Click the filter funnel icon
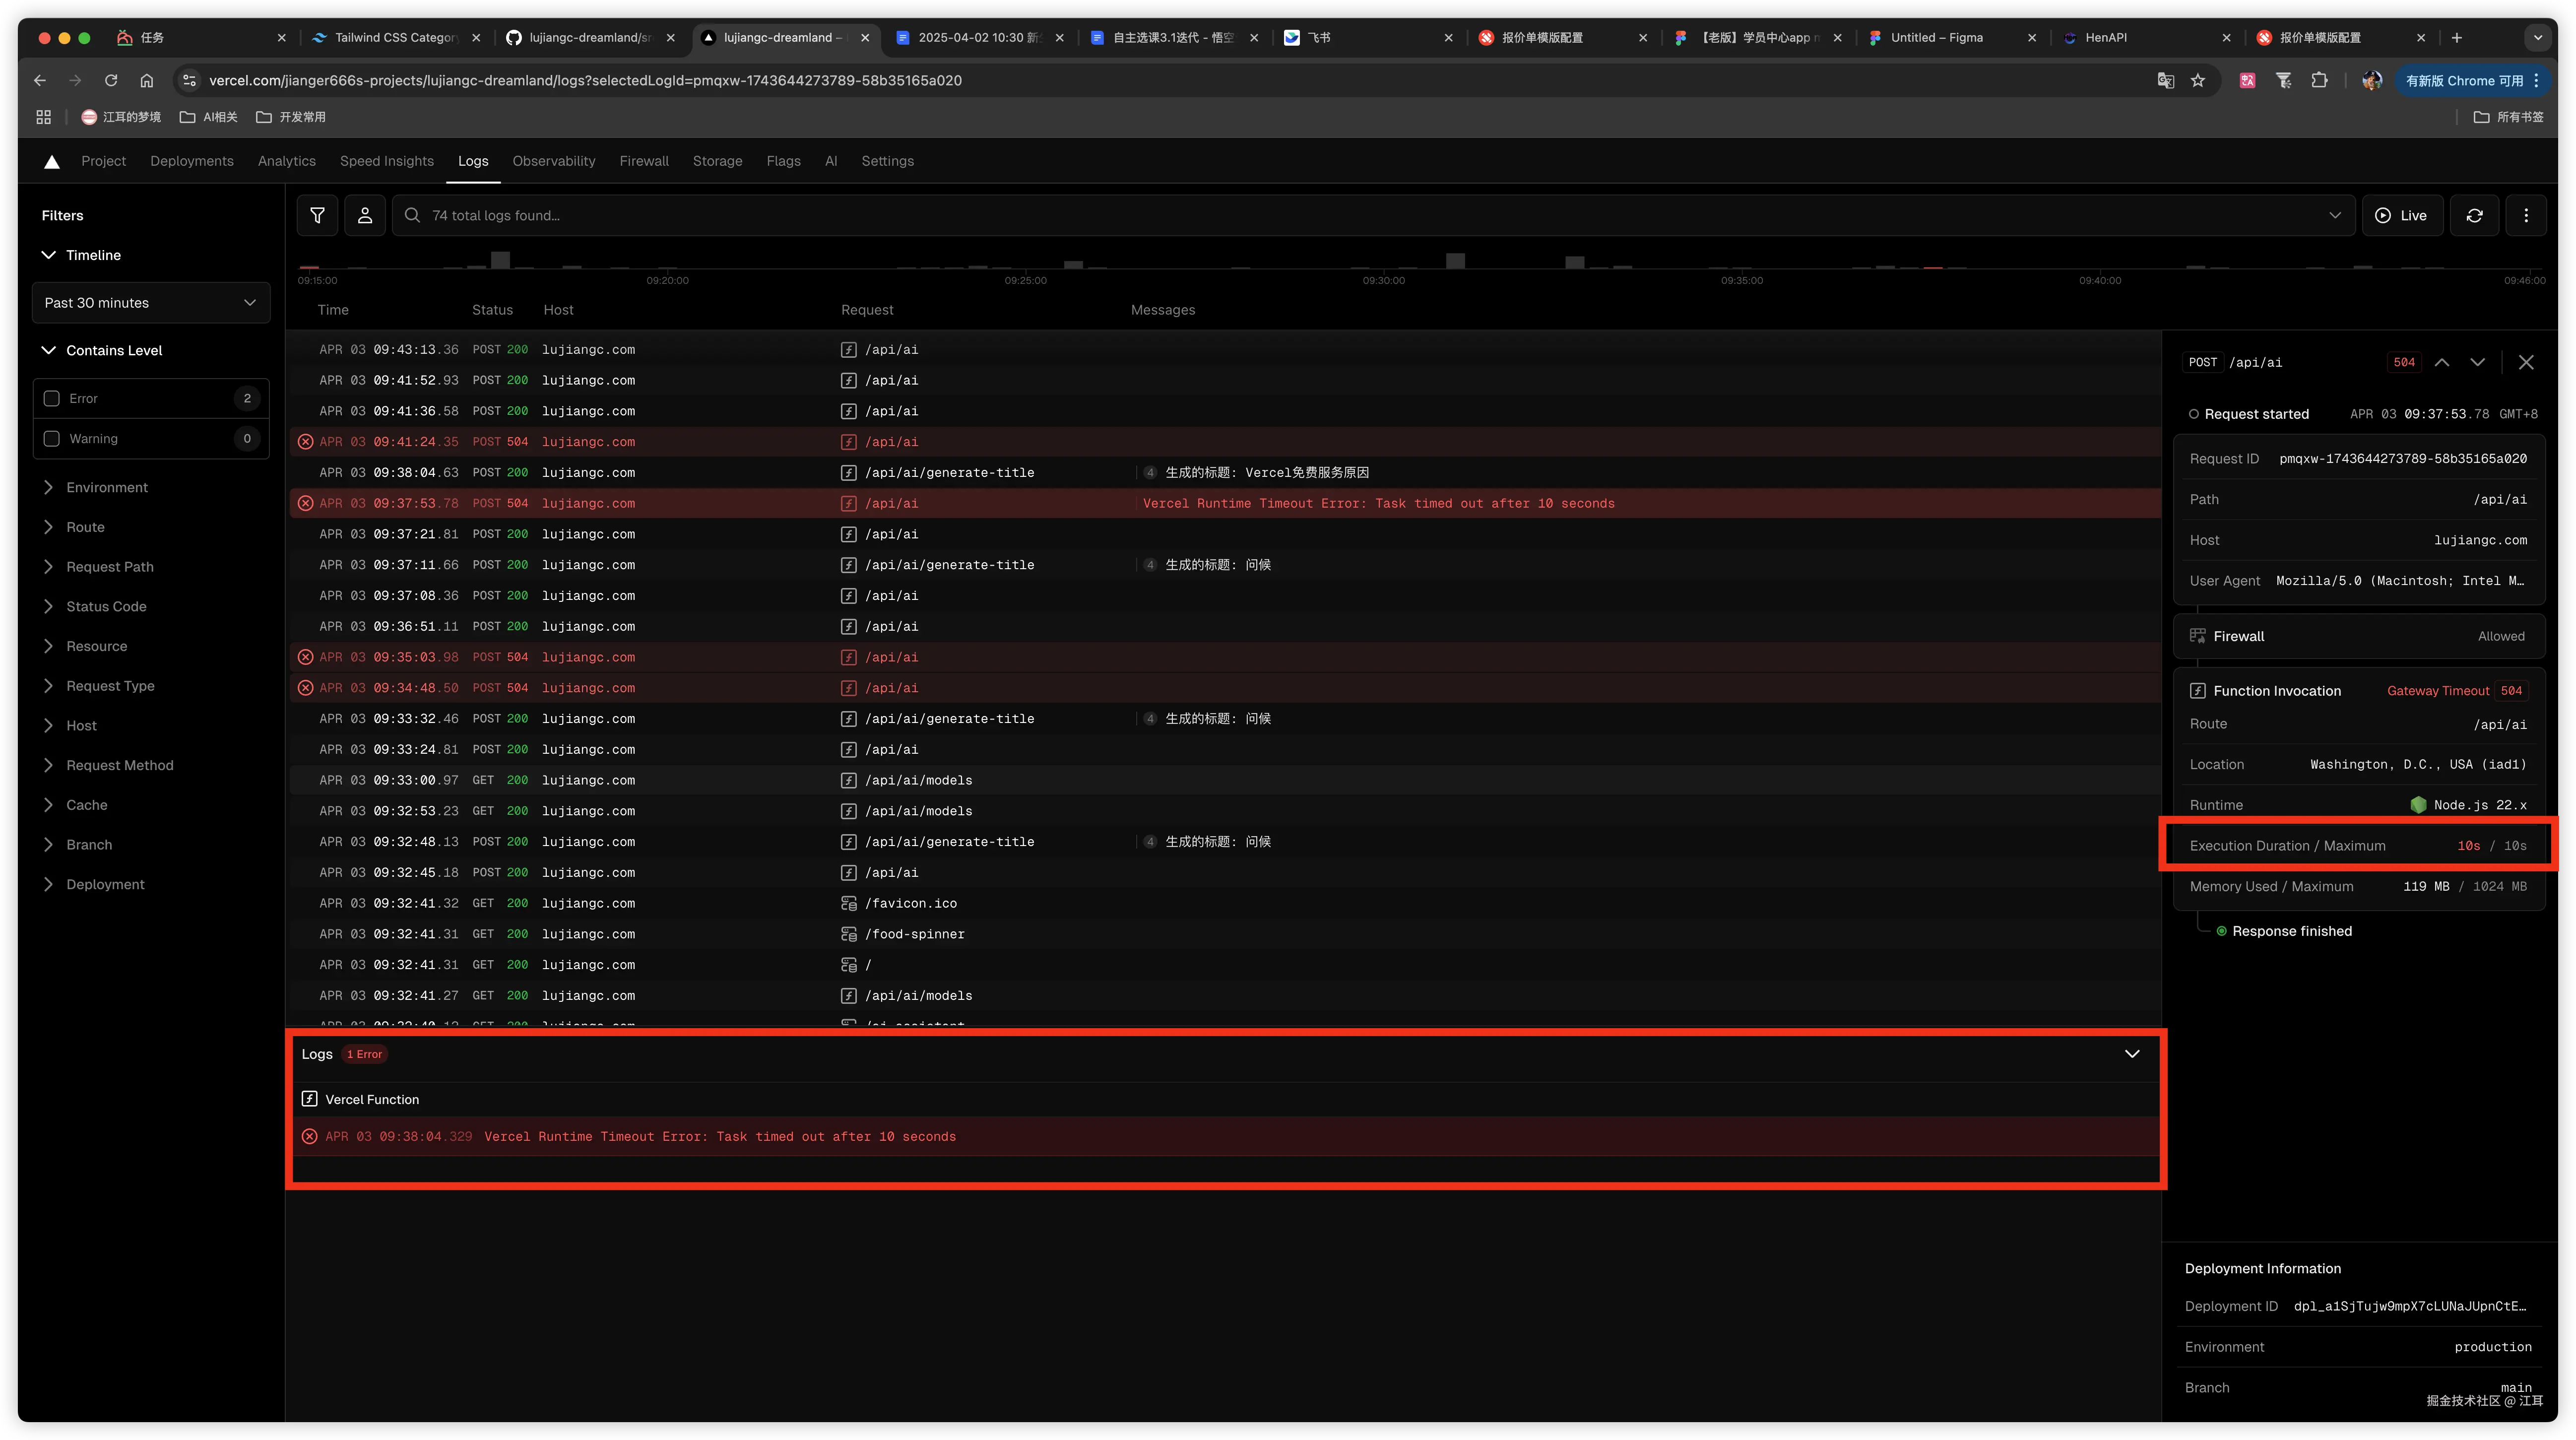Screen dimensions: 2576x1440 pyautogui.click(x=317, y=215)
